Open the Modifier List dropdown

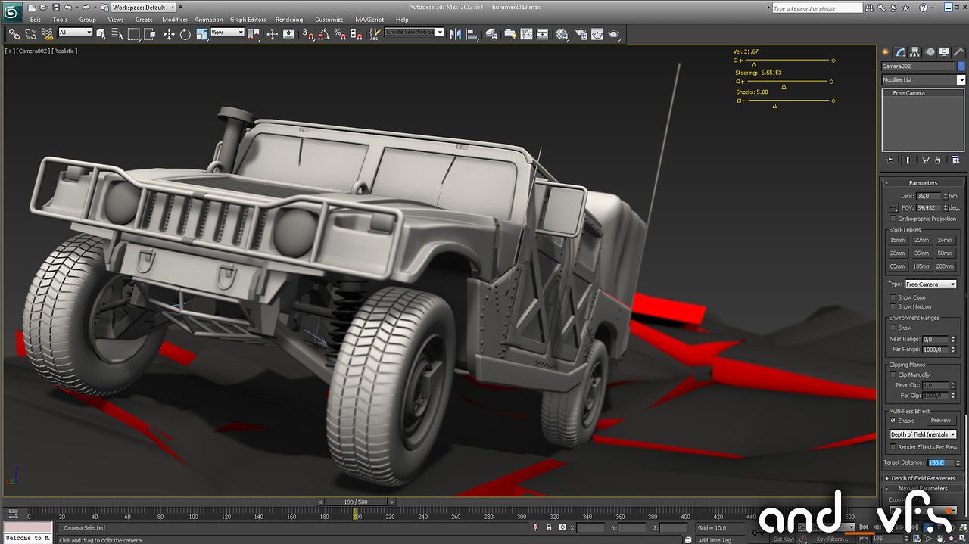click(924, 79)
